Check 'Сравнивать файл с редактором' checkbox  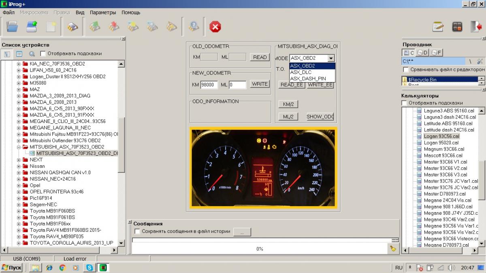click(405, 70)
